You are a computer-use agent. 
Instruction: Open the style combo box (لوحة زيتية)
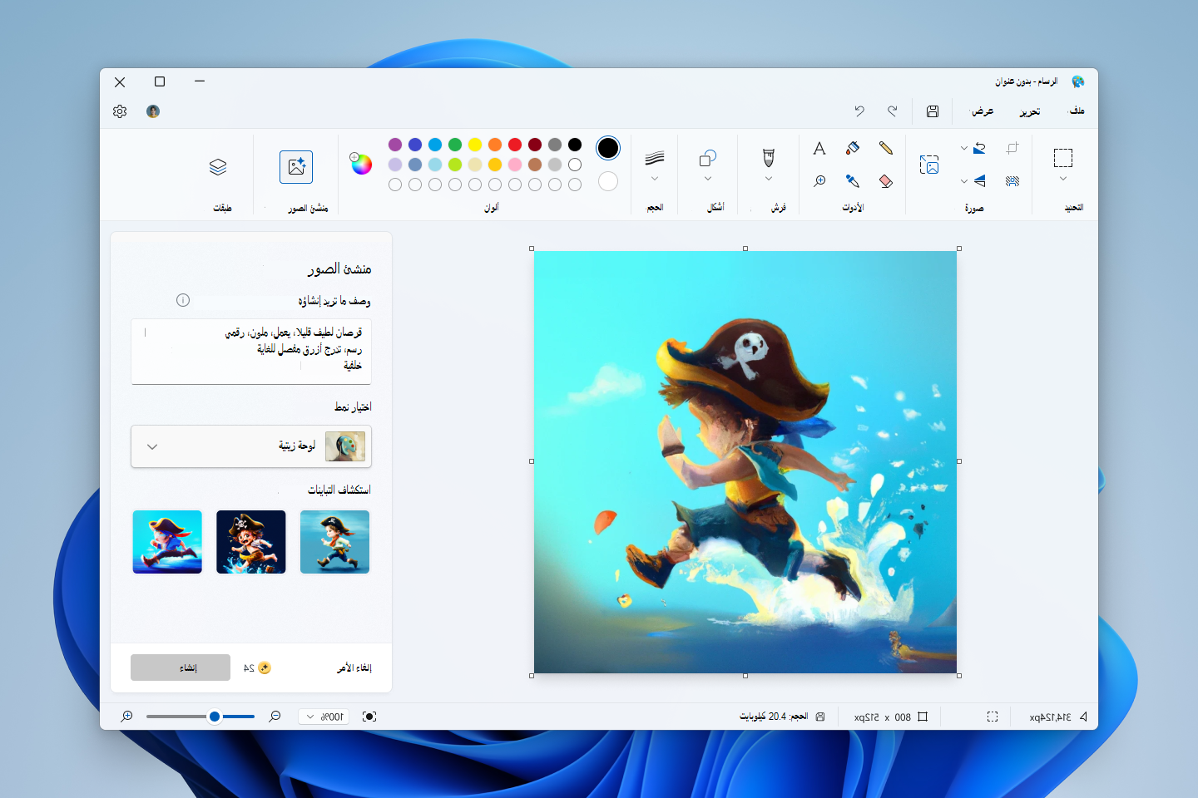(251, 446)
